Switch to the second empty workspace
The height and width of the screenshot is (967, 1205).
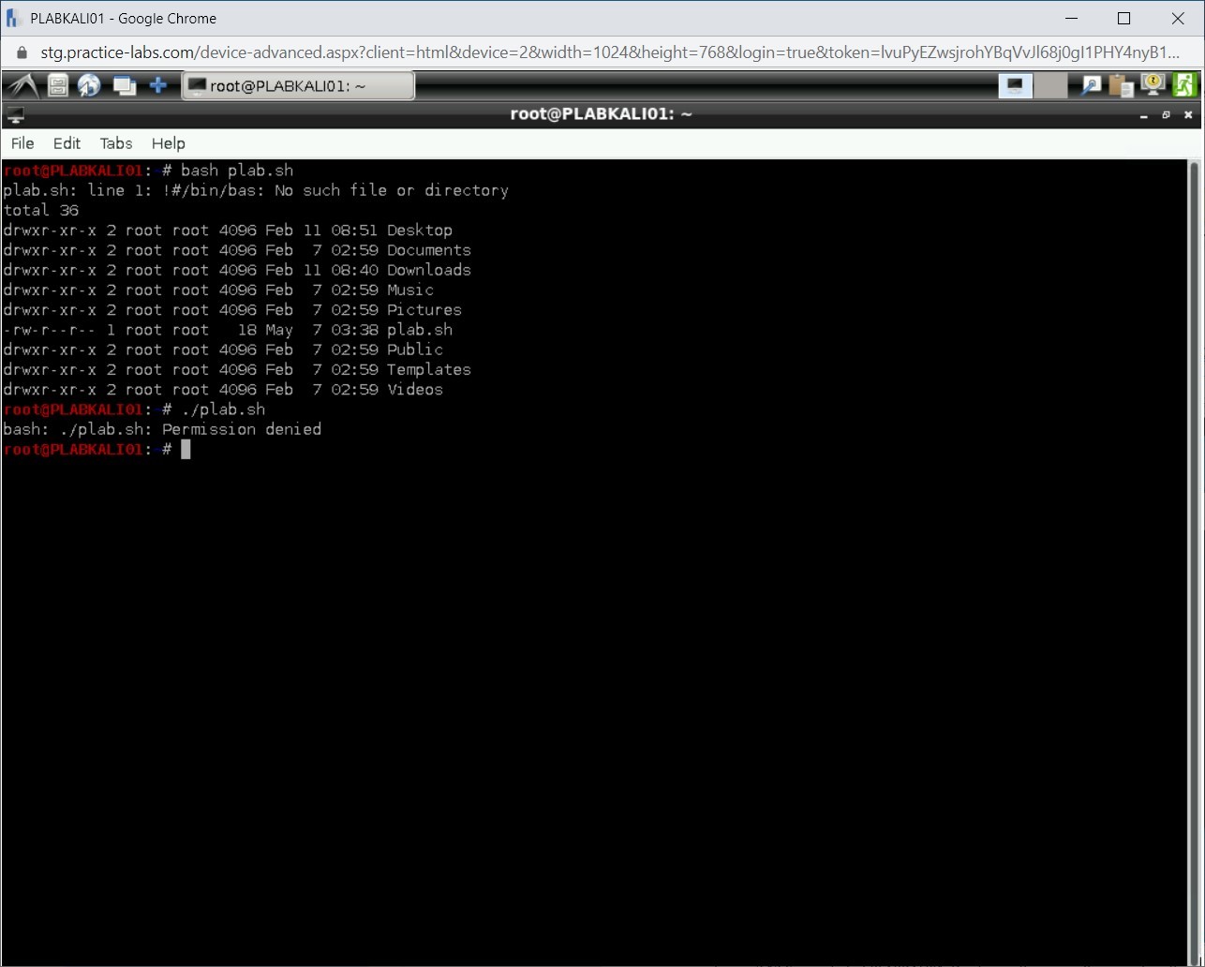pos(1050,86)
